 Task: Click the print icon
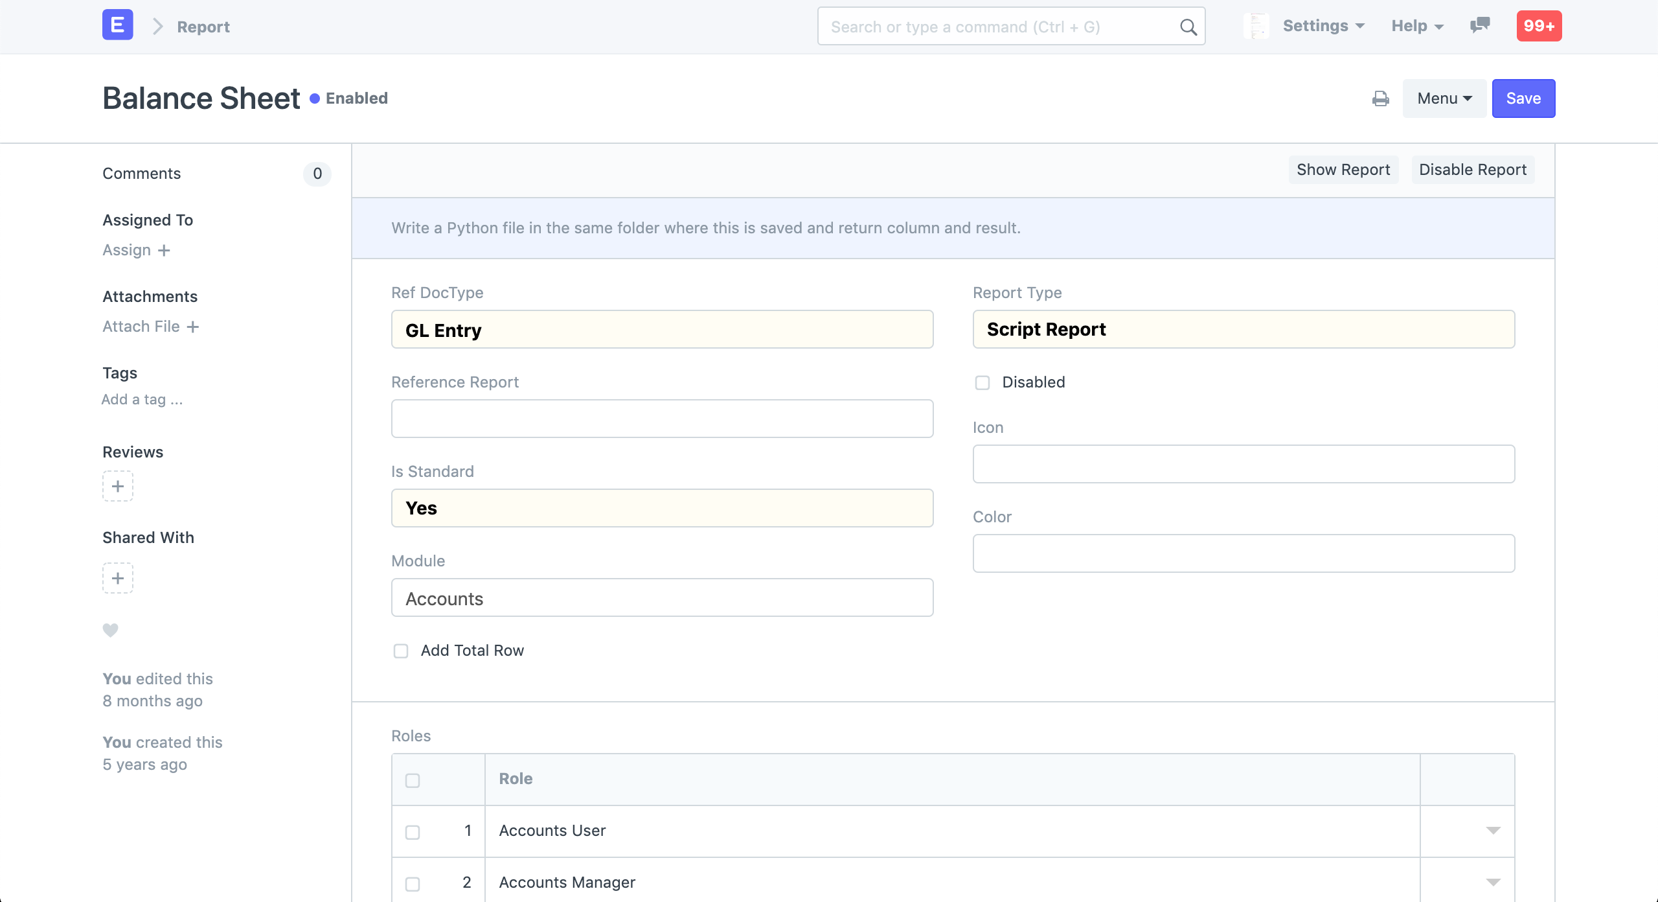pos(1380,98)
